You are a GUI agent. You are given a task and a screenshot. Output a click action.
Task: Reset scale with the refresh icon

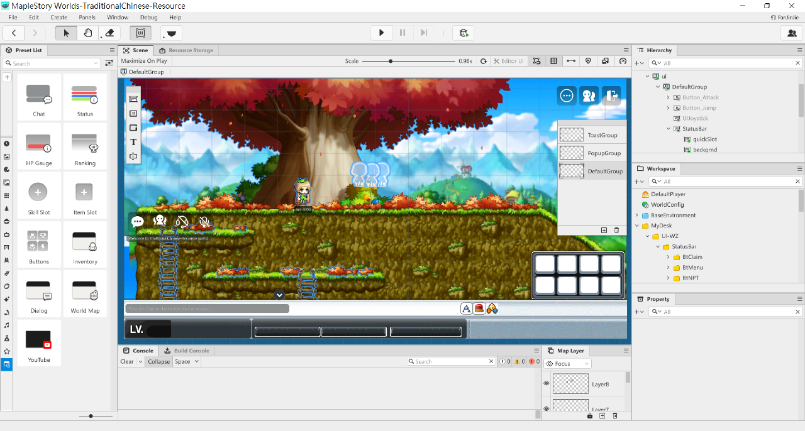pos(483,61)
